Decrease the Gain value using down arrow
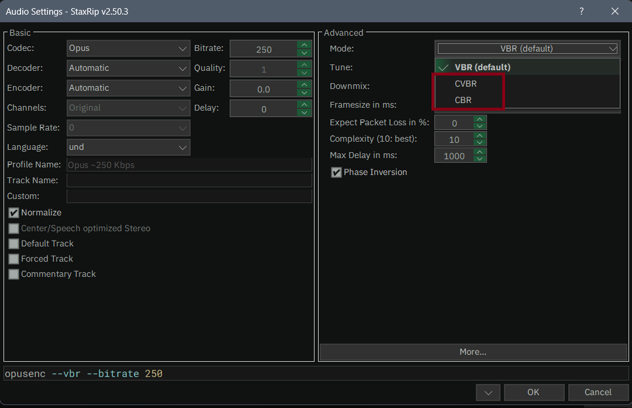Image resolution: width=632 pixels, height=408 pixels. click(x=305, y=92)
